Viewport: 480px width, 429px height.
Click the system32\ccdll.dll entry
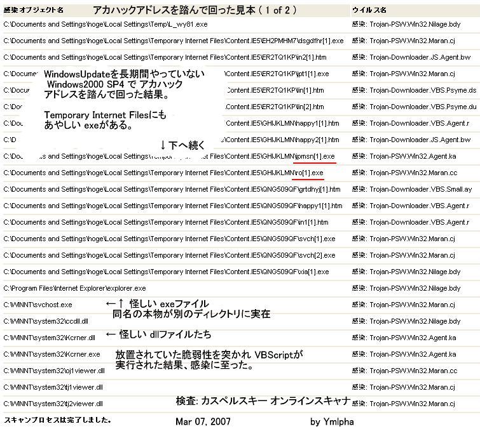(x=46, y=322)
